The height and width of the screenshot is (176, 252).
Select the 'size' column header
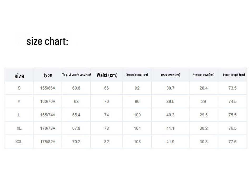coord(19,76)
